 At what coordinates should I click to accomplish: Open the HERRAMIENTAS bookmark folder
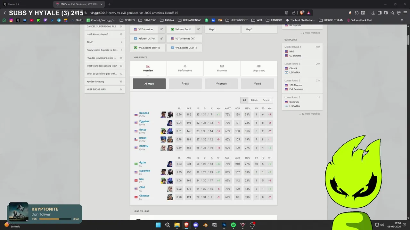pyautogui.click(x=190, y=20)
